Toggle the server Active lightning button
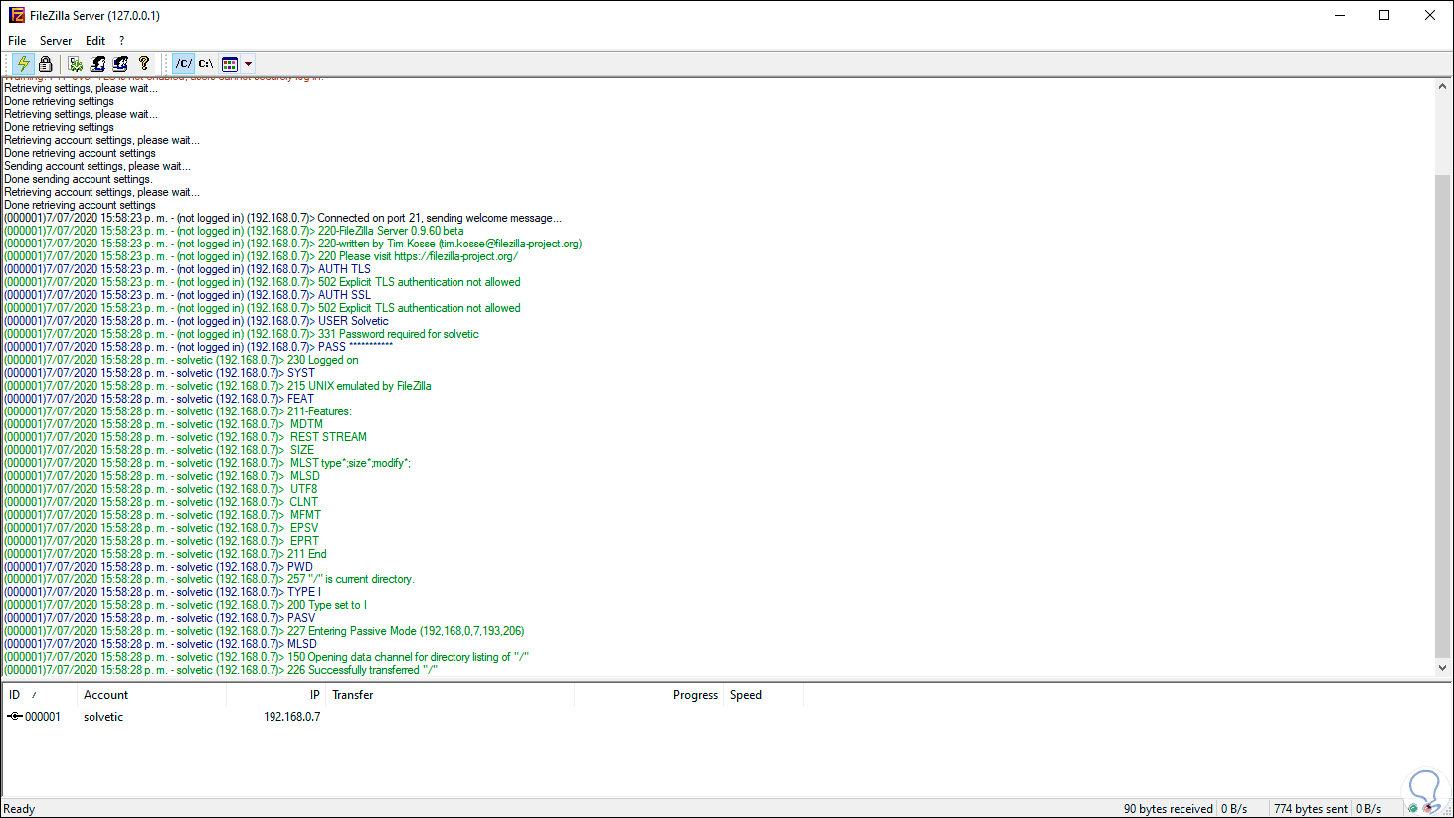The height and width of the screenshot is (818, 1454). 23,63
